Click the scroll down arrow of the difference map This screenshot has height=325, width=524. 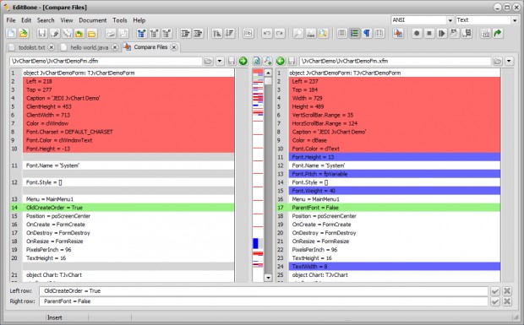click(x=268, y=278)
